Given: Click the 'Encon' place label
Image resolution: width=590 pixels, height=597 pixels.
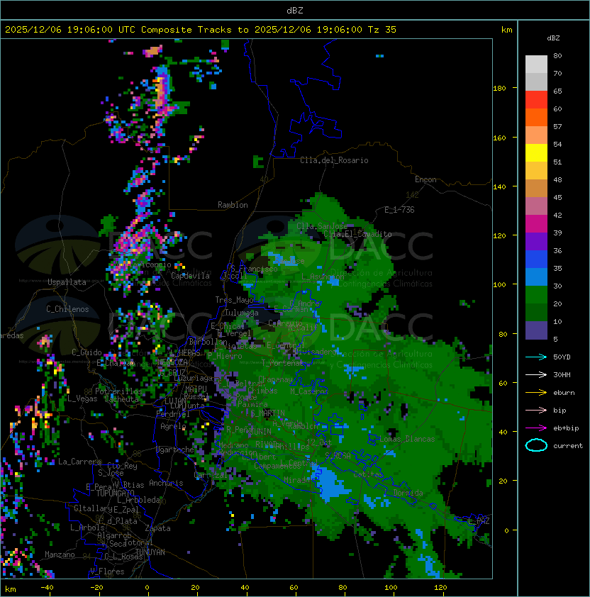Looking at the screenshot, I should pyautogui.click(x=425, y=179).
